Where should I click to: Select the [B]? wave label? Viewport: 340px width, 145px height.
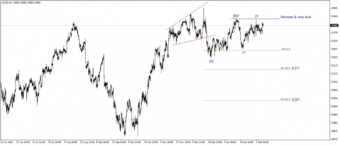[236, 16]
